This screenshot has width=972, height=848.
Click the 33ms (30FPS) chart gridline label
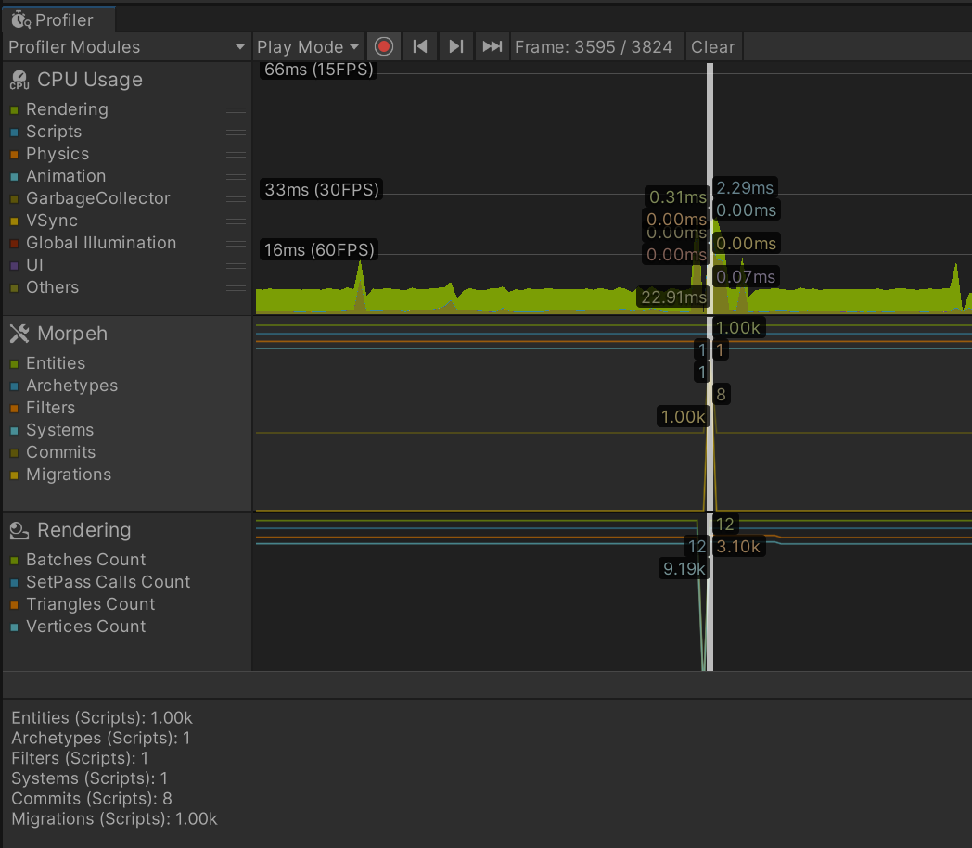pos(321,190)
